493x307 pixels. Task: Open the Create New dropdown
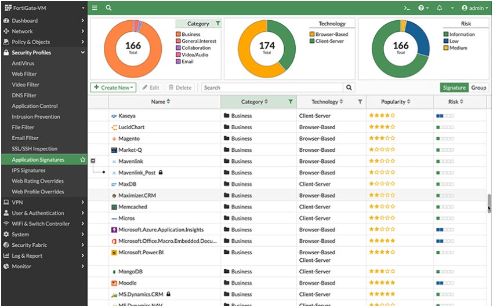114,87
